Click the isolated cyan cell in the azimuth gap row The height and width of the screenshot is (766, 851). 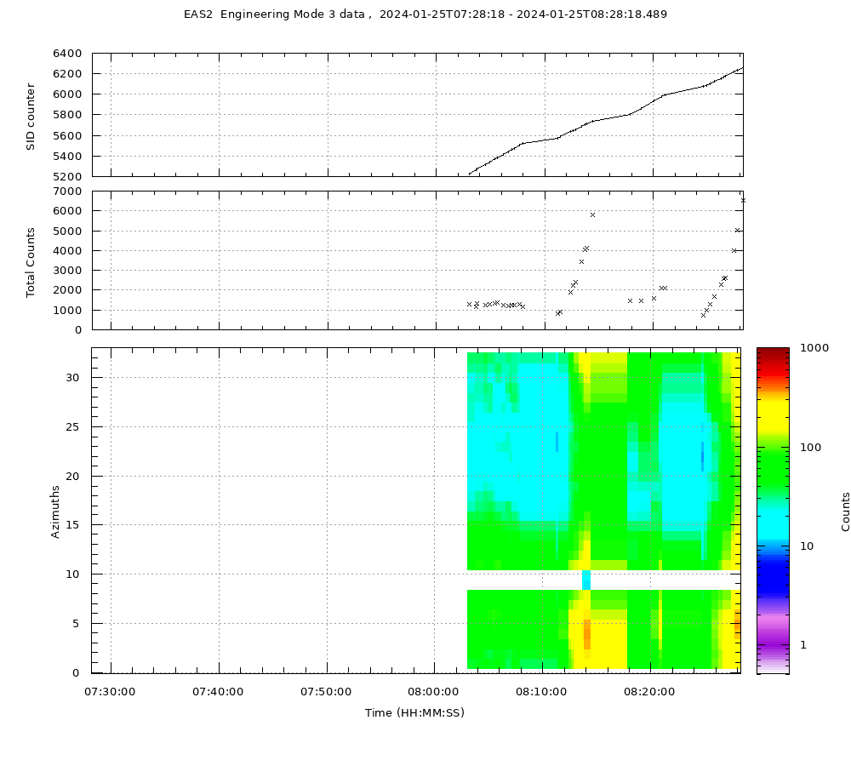[586, 580]
